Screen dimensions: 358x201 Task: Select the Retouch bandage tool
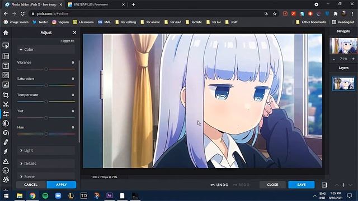(x=6, y=142)
